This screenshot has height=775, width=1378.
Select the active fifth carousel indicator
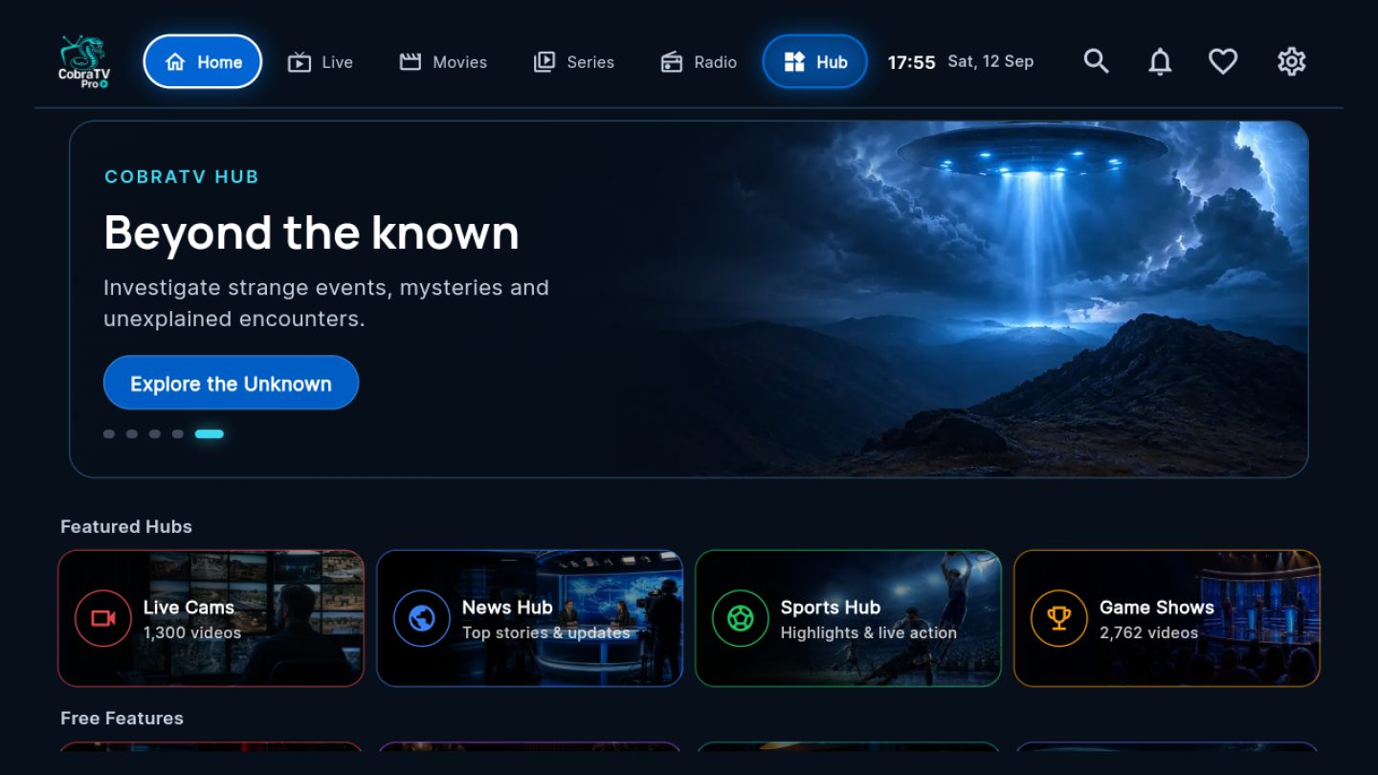pyautogui.click(x=210, y=433)
